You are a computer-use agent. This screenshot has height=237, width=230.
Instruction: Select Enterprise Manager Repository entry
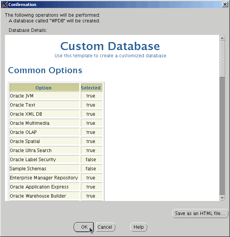44,178
